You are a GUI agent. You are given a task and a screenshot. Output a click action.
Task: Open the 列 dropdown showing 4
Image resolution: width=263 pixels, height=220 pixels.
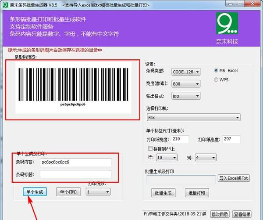[x=206, y=158]
